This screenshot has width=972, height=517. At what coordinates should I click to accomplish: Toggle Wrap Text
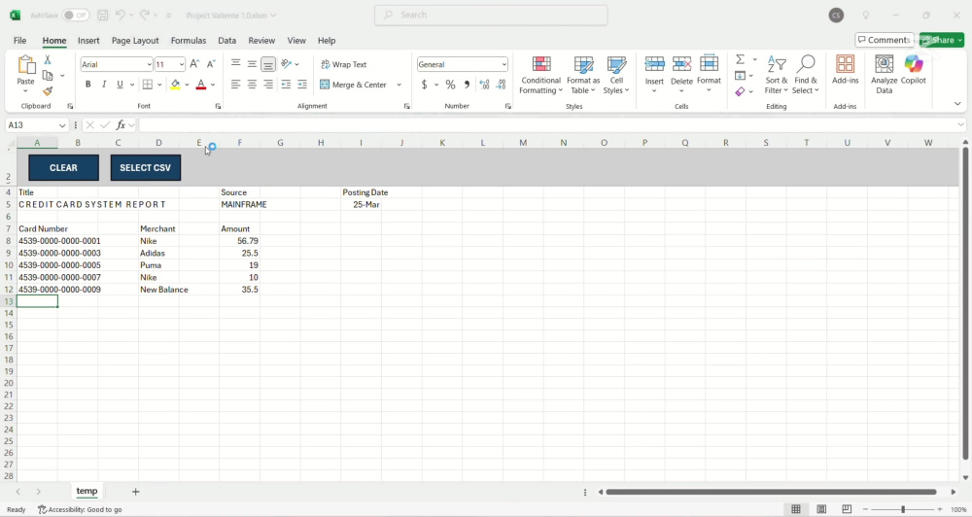343,64
